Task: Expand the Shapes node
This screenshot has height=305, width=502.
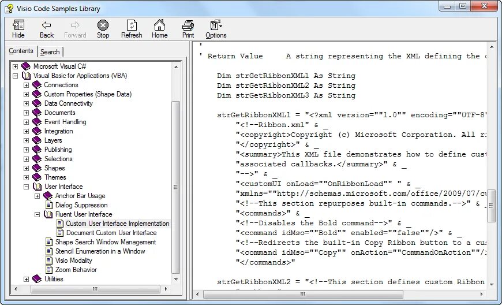Action: click(26, 168)
